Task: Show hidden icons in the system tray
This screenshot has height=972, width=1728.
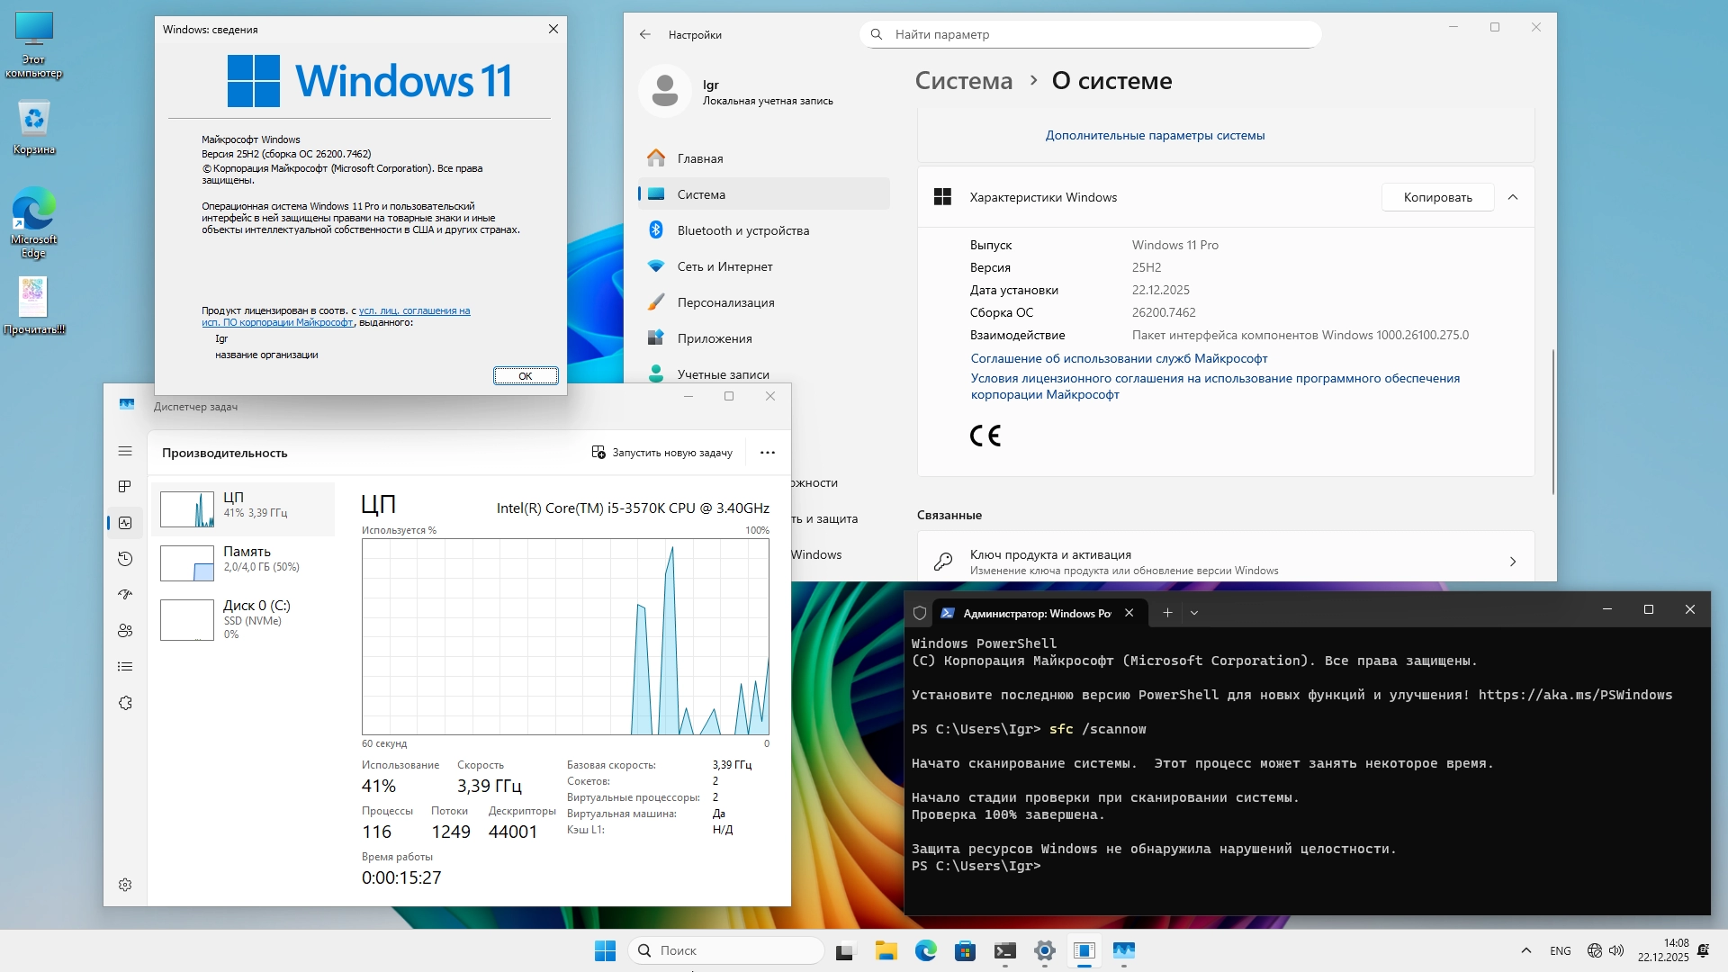Action: [x=1525, y=950]
